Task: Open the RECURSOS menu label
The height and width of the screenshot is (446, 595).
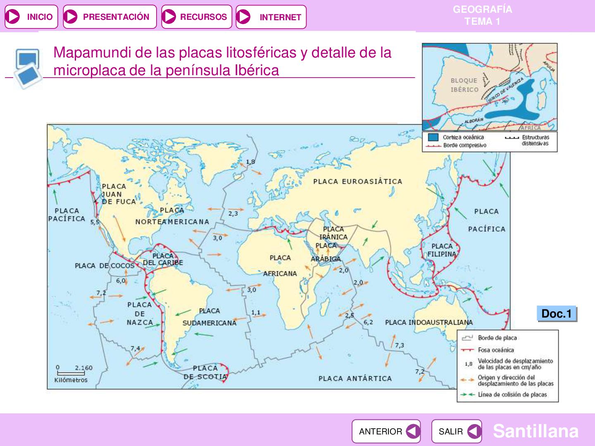Action: (203, 17)
